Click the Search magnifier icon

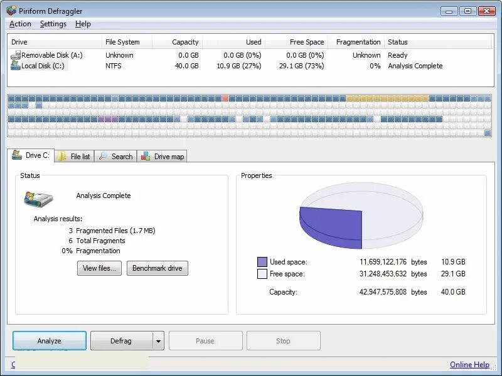103,156
